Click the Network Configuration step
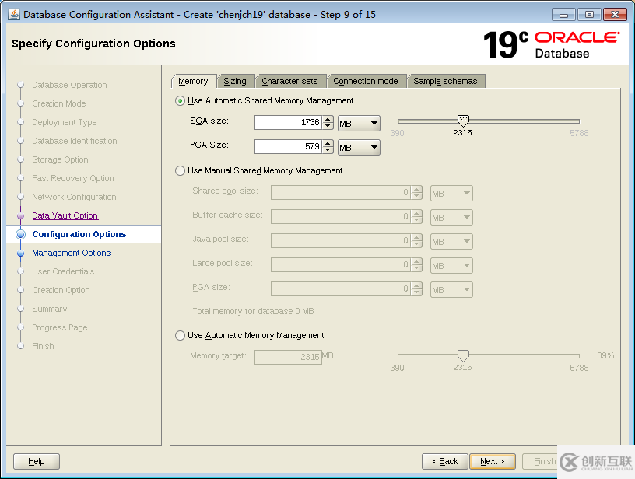The height and width of the screenshot is (479, 635). [74, 197]
